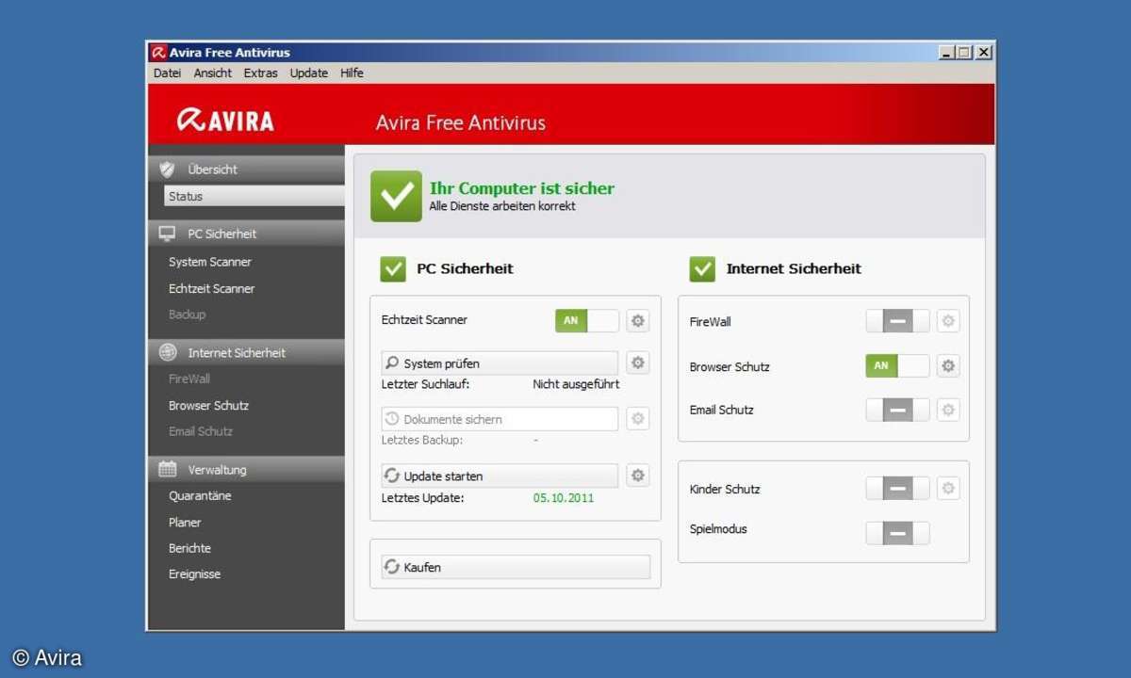The image size is (1131, 678).
Task: Click the 'Letztes Update:' label
Action: pyautogui.click(x=422, y=497)
